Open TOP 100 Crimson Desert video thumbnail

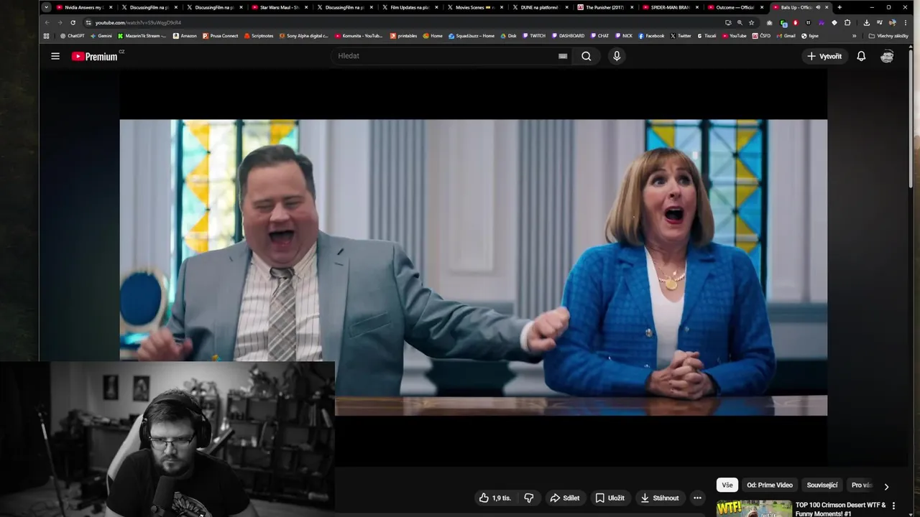(x=754, y=508)
